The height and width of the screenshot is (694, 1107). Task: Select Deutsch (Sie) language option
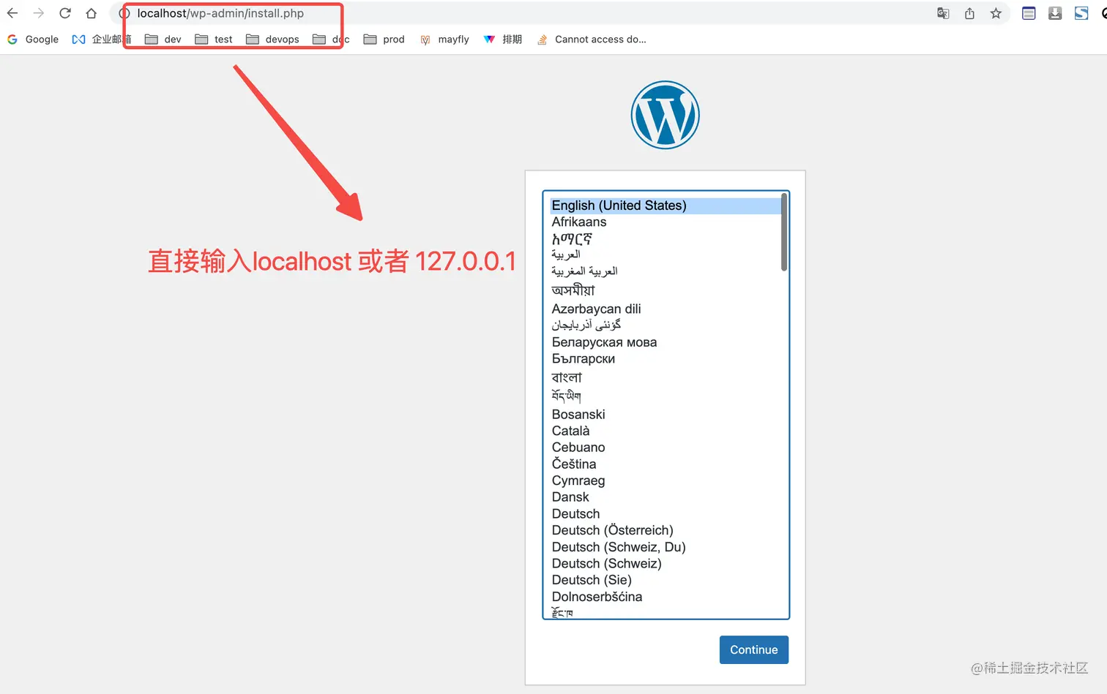tap(666, 580)
